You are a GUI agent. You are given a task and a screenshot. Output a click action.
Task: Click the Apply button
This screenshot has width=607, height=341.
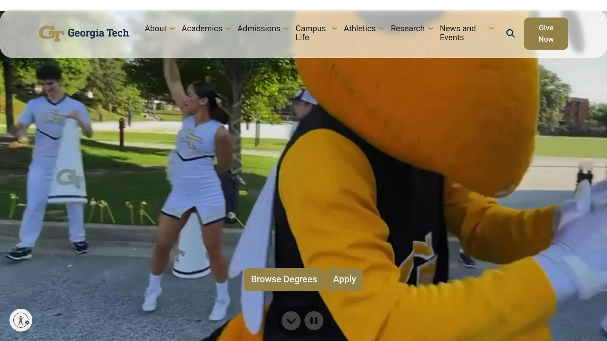click(344, 279)
